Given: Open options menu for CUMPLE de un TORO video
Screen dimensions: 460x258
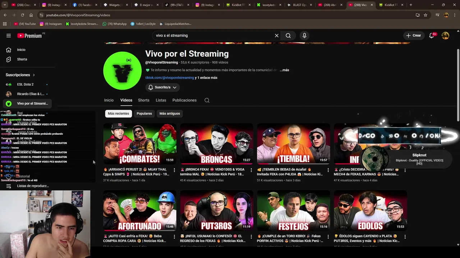Looking at the screenshot, I should click(x=328, y=237).
